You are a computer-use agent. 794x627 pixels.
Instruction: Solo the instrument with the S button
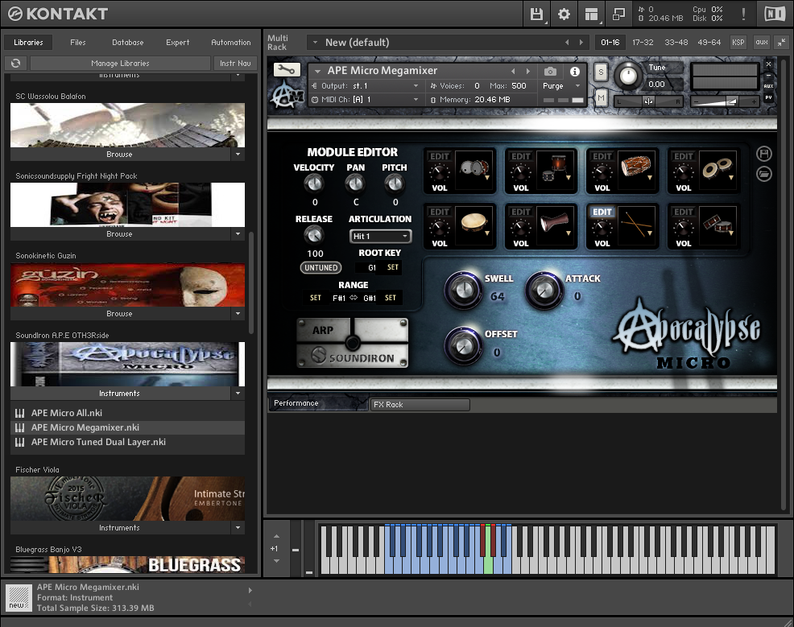pyautogui.click(x=601, y=72)
